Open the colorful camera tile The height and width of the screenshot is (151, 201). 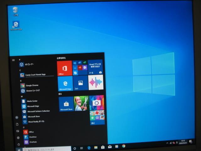tap(97, 103)
